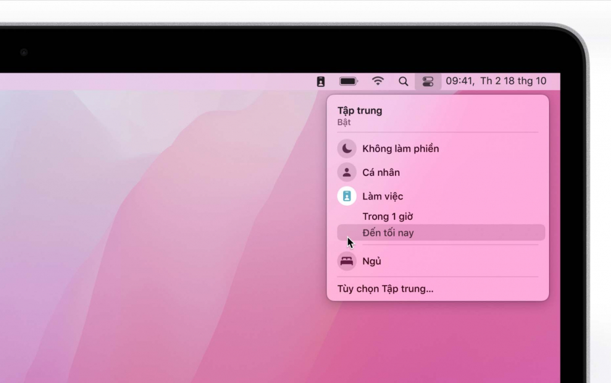611x383 pixels.
Task: Choose Đến tối nay duration
Action: point(441,232)
